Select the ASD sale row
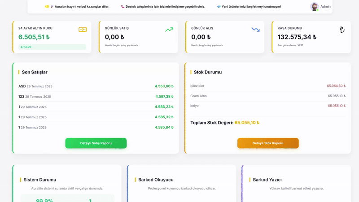The width and height of the screenshot is (359, 202). click(x=96, y=86)
